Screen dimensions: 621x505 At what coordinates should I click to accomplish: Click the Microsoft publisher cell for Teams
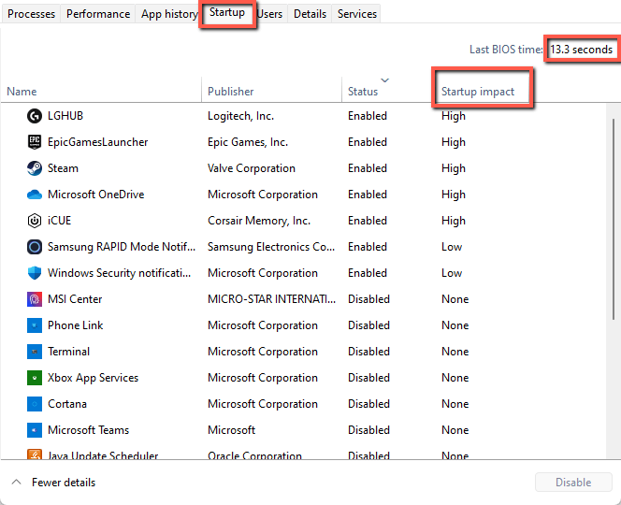(231, 429)
